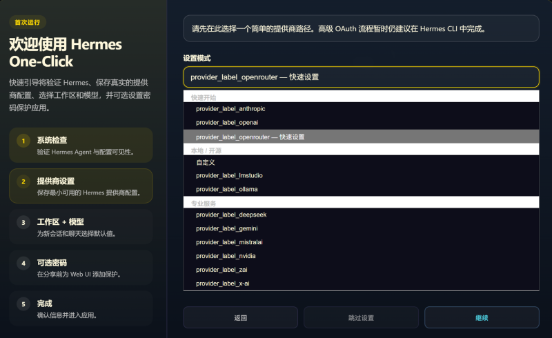Click the 跳过设置 button
Image resolution: width=552 pixels, height=338 pixels.
pyautogui.click(x=361, y=317)
